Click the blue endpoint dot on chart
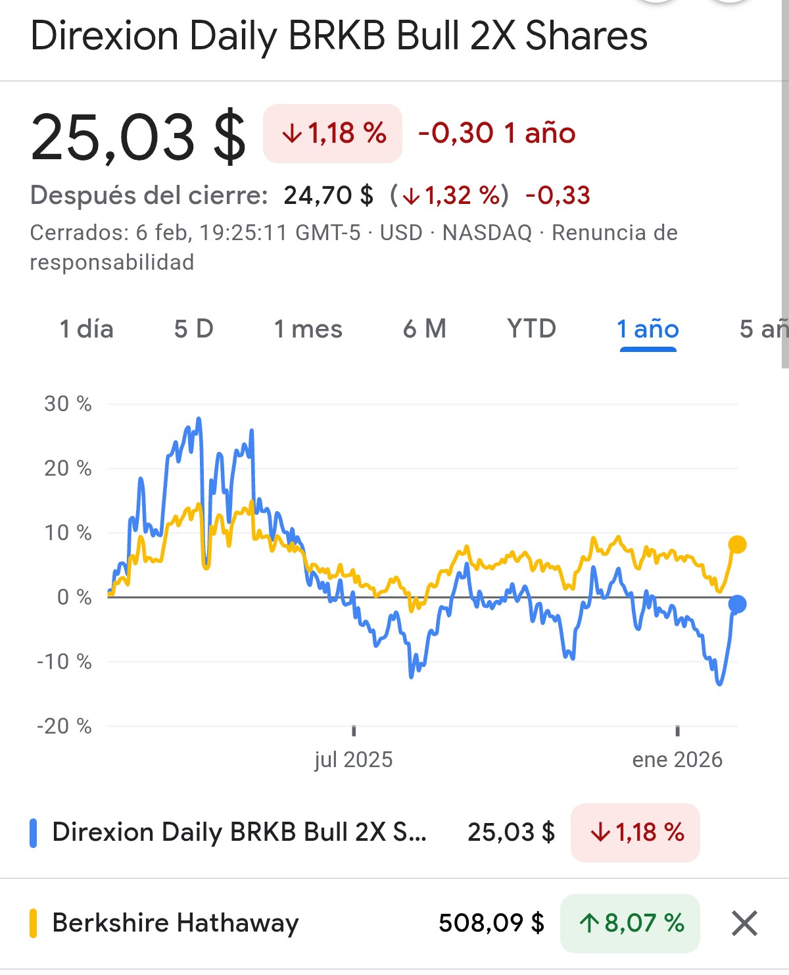 click(737, 604)
